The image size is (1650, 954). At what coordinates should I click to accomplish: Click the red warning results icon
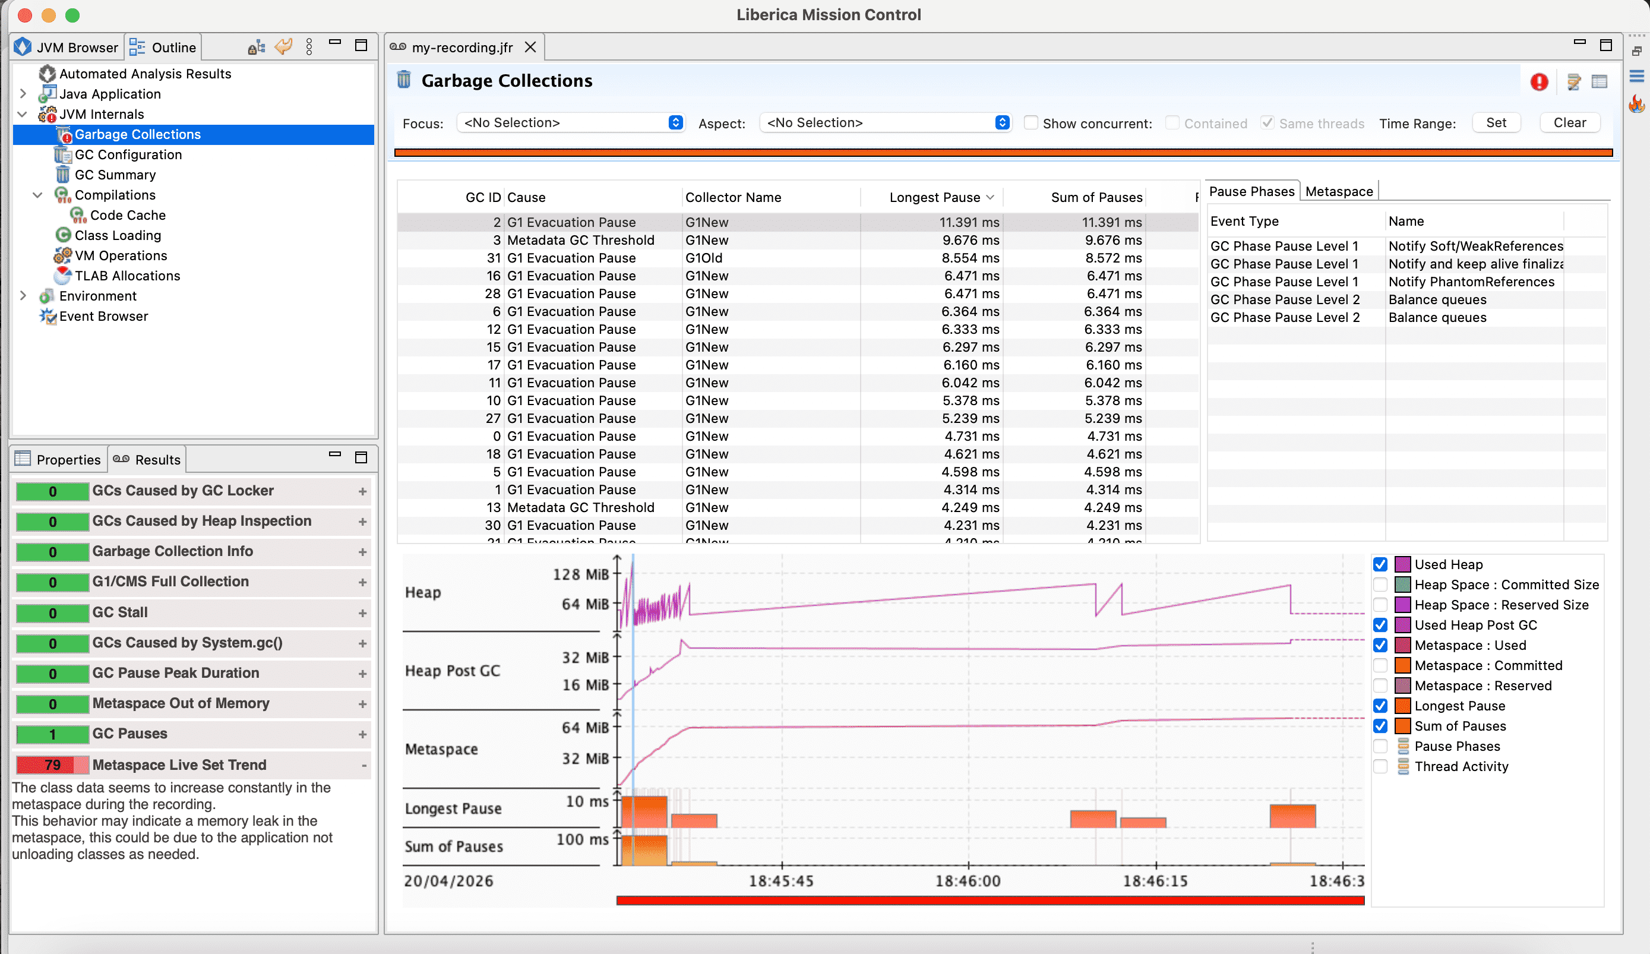(1539, 82)
